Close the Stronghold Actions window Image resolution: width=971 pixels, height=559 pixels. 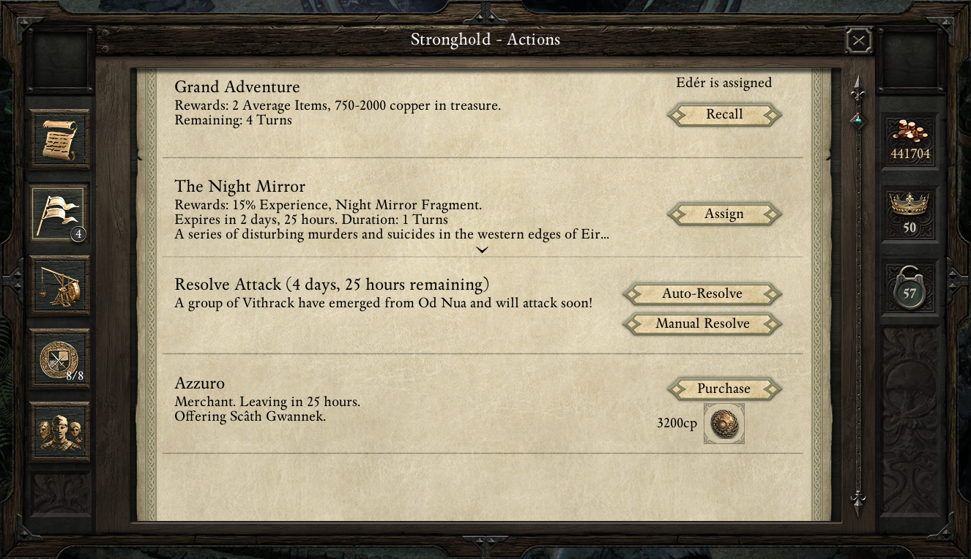[x=858, y=40]
